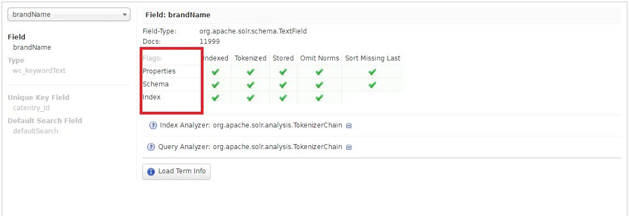Click the info icon on Load Term Info

click(x=152, y=172)
